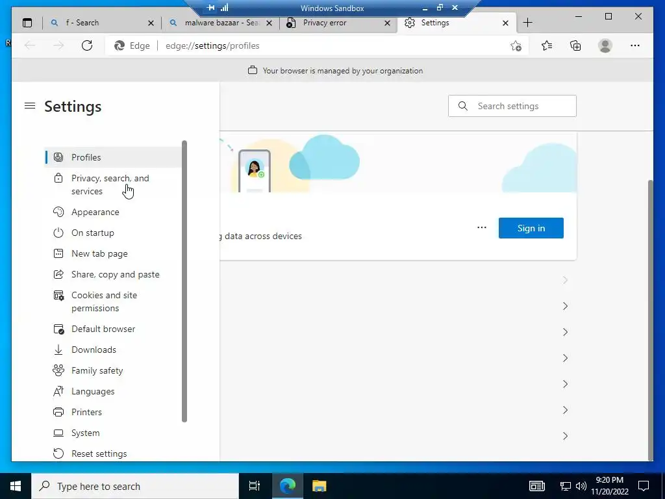Viewport: 665px width, 499px height.
Task: Switch to the malware bazaar search tab
Action: click(x=220, y=23)
